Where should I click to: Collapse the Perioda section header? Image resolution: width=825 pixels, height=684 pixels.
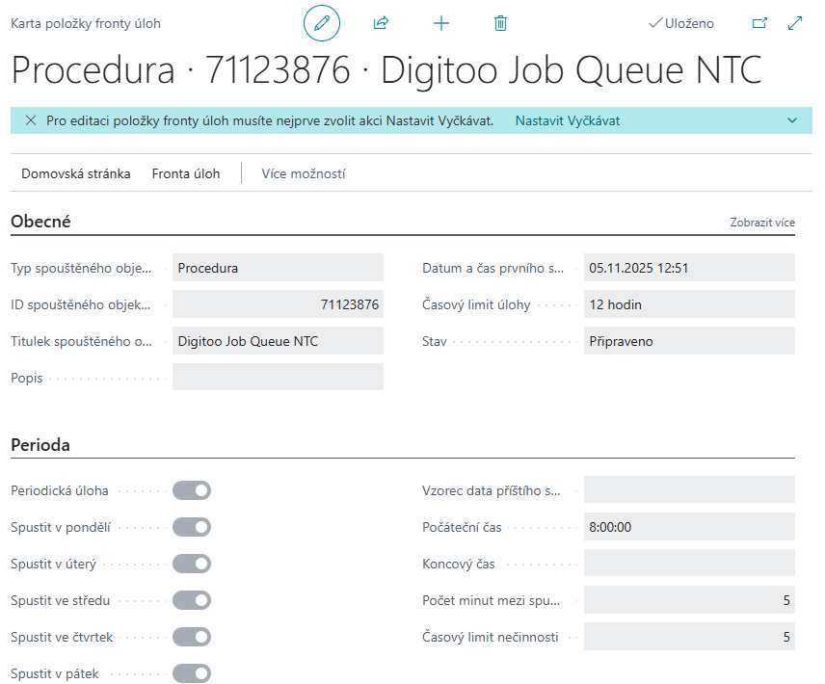tap(40, 445)
